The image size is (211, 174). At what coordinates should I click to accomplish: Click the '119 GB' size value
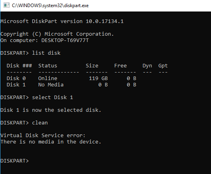(x=98, y=78)
